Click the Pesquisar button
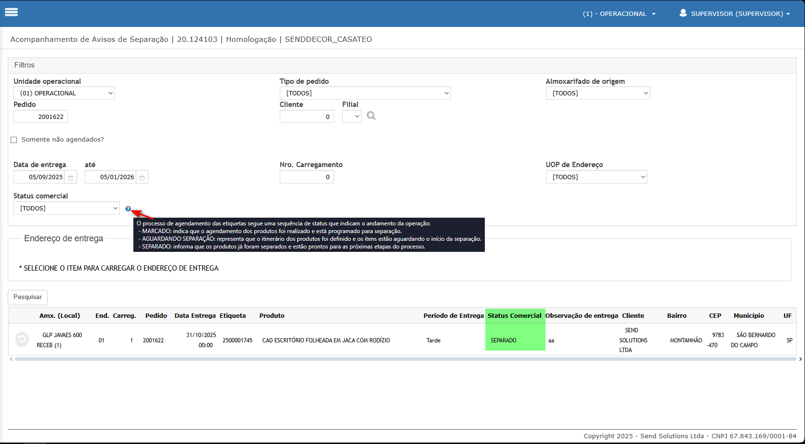This screenshot has width=805, height=444. [27, 297]
